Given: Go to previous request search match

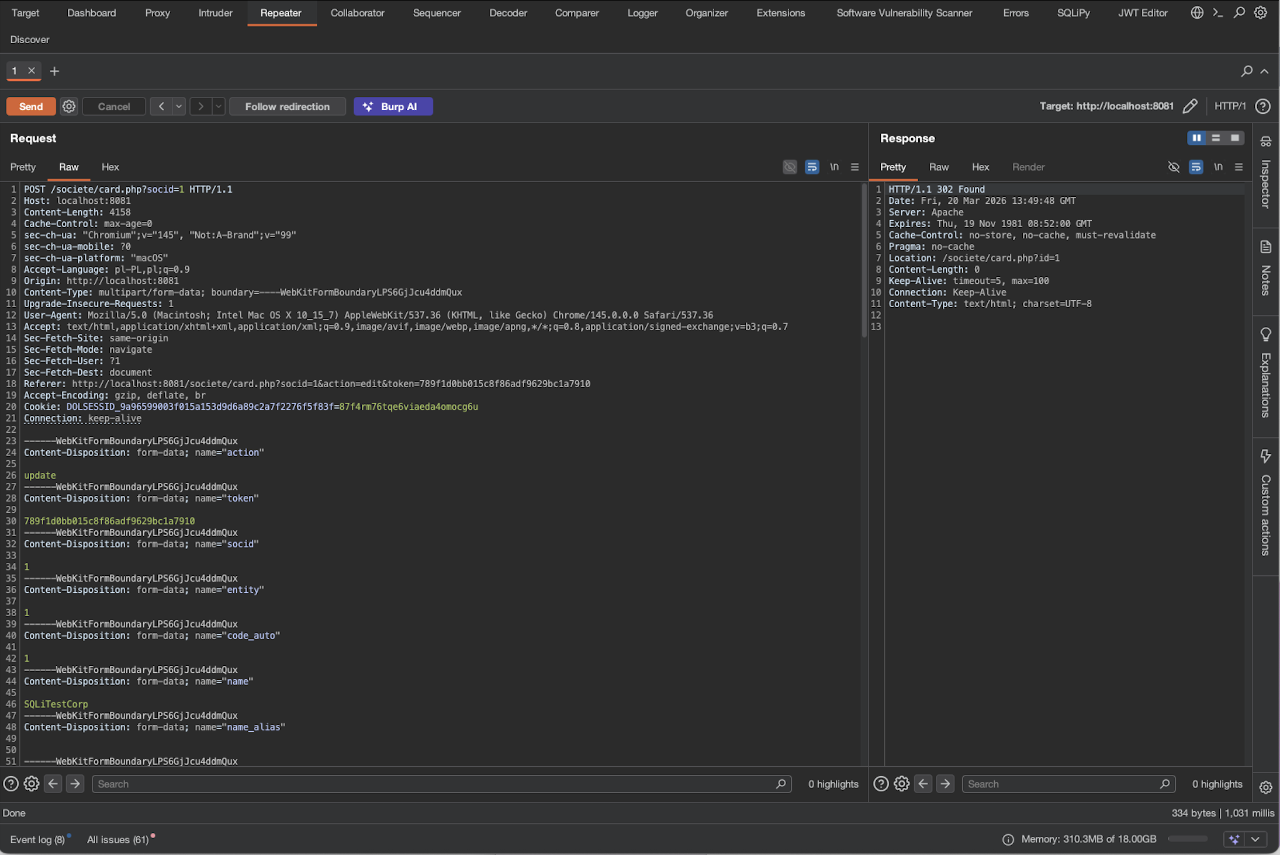Looking at the screenshot, I should pyautogui.click(x=53, y=784).
